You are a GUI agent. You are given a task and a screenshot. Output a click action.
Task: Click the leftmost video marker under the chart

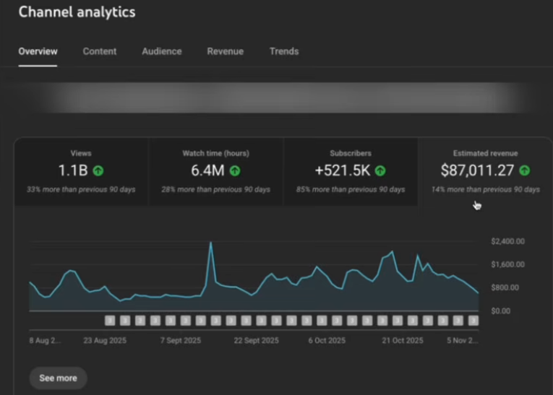click(x=110, y=320)
